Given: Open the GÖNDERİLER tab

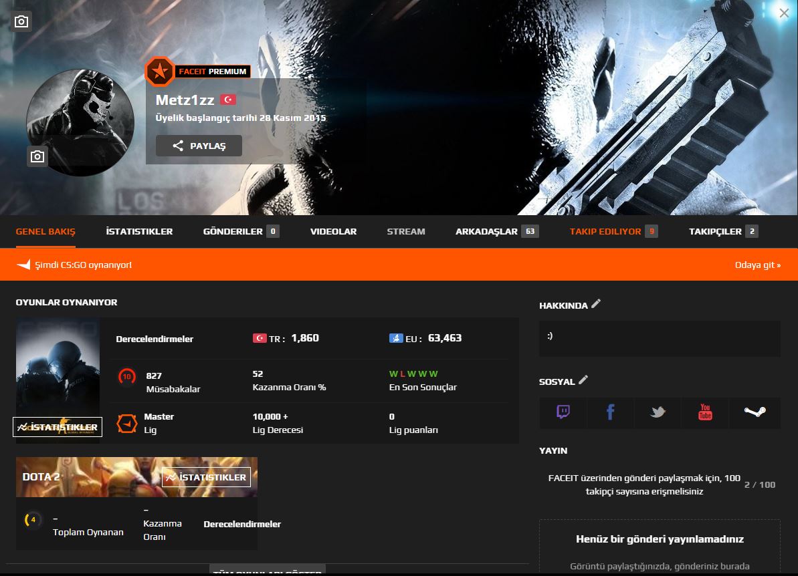Looking at the screenshot, I should (241, 232).
